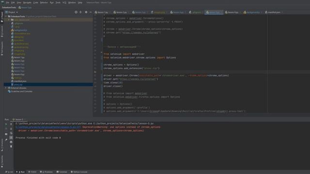The width and height of the screenshot is (310, 174).
Task: Toggle soft-wrap icon in Run console
Action: click(11, 133)
